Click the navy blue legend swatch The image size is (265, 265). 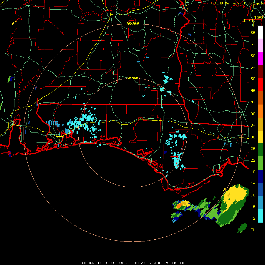pos(260,176)
